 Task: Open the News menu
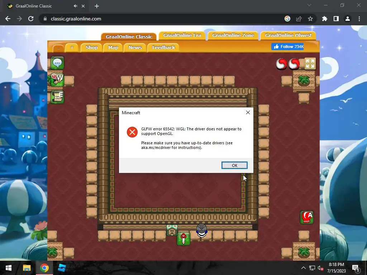coord(135,48)
